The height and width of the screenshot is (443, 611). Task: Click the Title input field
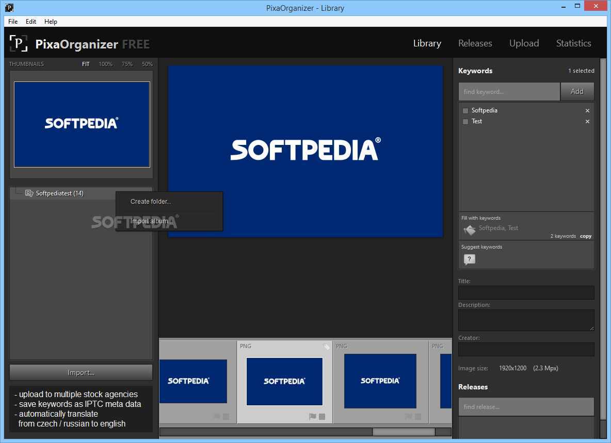(526, 292)
